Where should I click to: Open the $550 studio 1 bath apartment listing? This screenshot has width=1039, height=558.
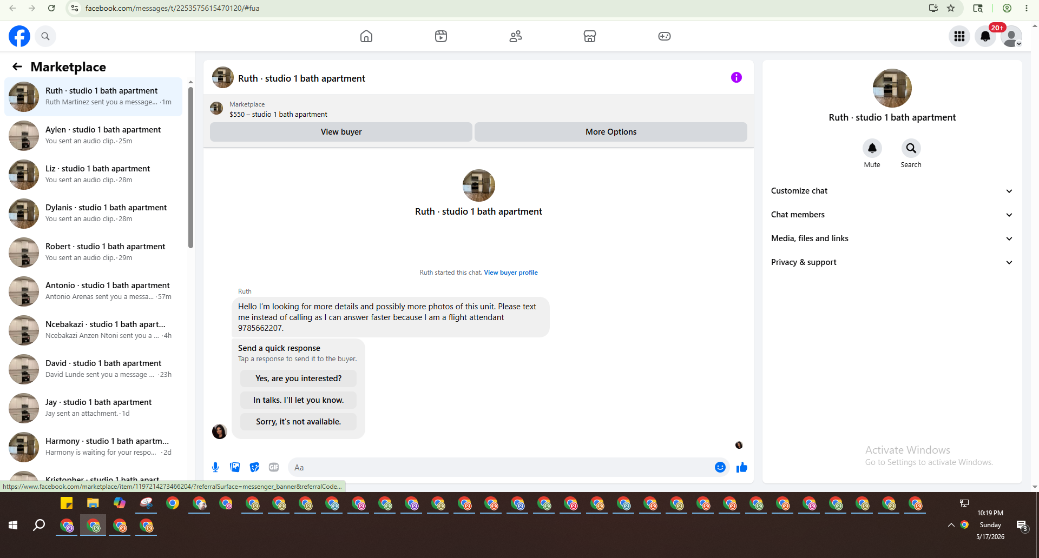tap(278, 115)
